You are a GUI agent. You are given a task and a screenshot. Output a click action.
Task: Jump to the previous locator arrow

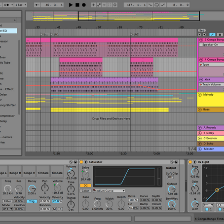pos(199,35)
